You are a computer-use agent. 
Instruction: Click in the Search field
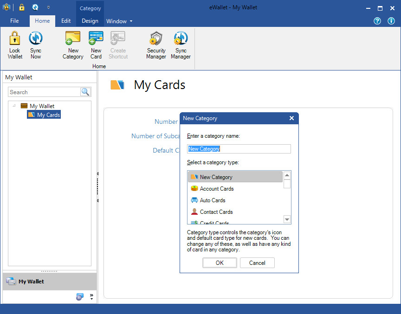45,92
